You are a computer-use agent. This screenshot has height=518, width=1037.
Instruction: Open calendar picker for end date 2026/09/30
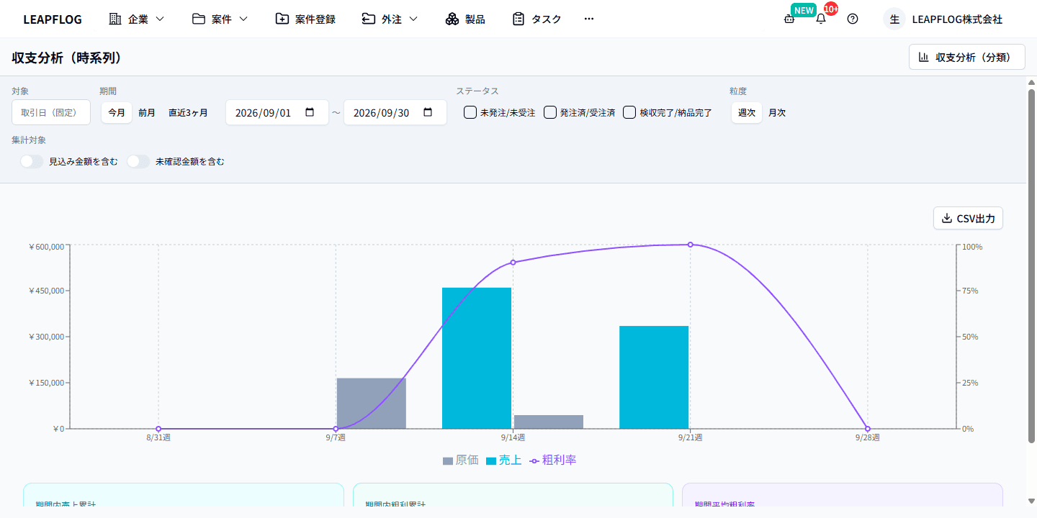pyautogui.click(x=428, y=112)
